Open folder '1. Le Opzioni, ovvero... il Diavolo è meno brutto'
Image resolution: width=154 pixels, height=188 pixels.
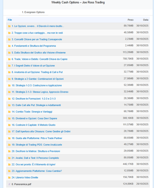38,26
